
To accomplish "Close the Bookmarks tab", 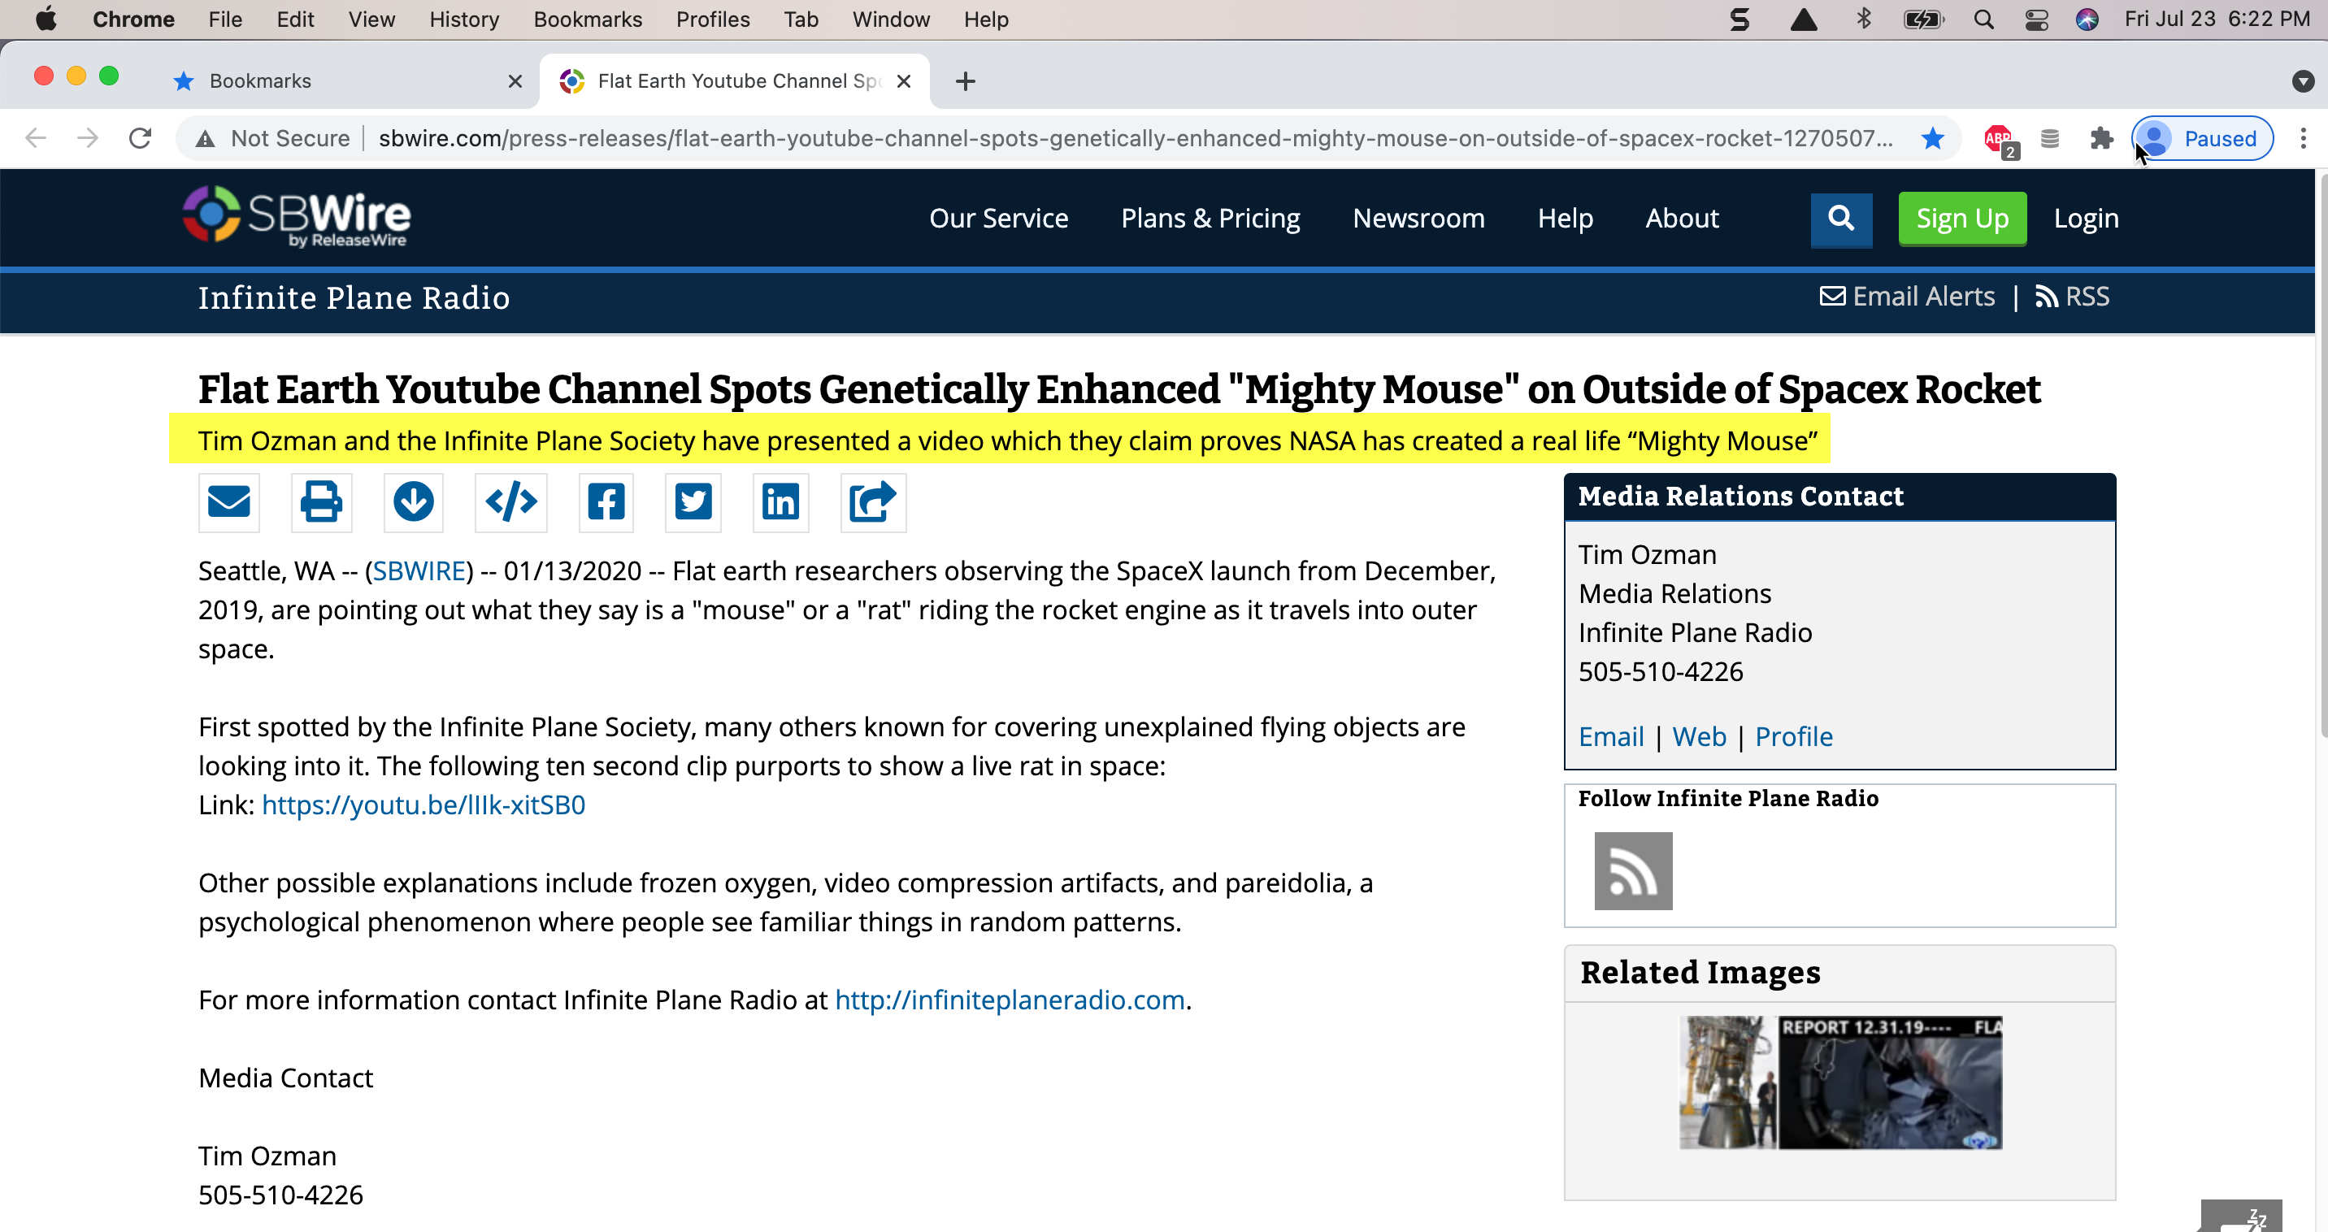I will click(515, 81).
